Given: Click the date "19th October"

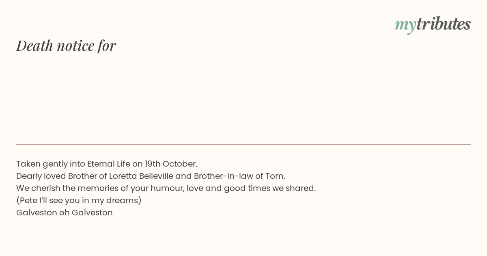Looking at the screenshot, I should tap(170, 164).
